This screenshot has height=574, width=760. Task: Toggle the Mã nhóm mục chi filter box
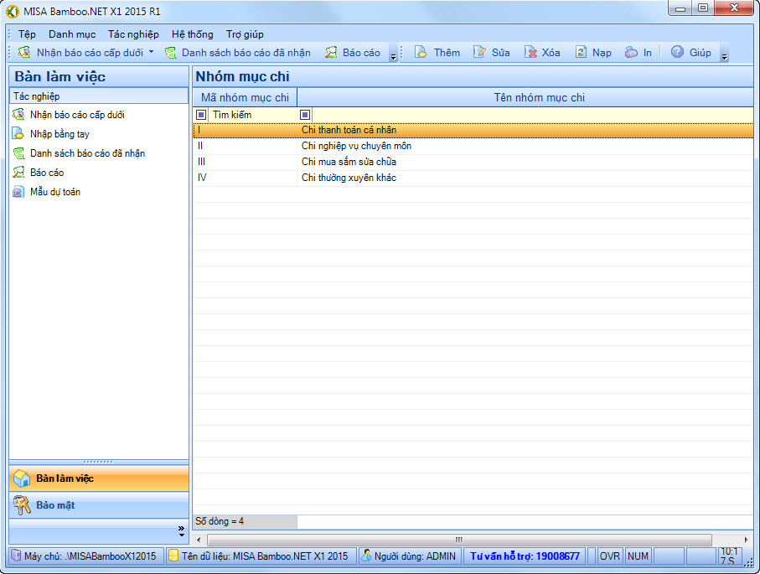(201, 115)
